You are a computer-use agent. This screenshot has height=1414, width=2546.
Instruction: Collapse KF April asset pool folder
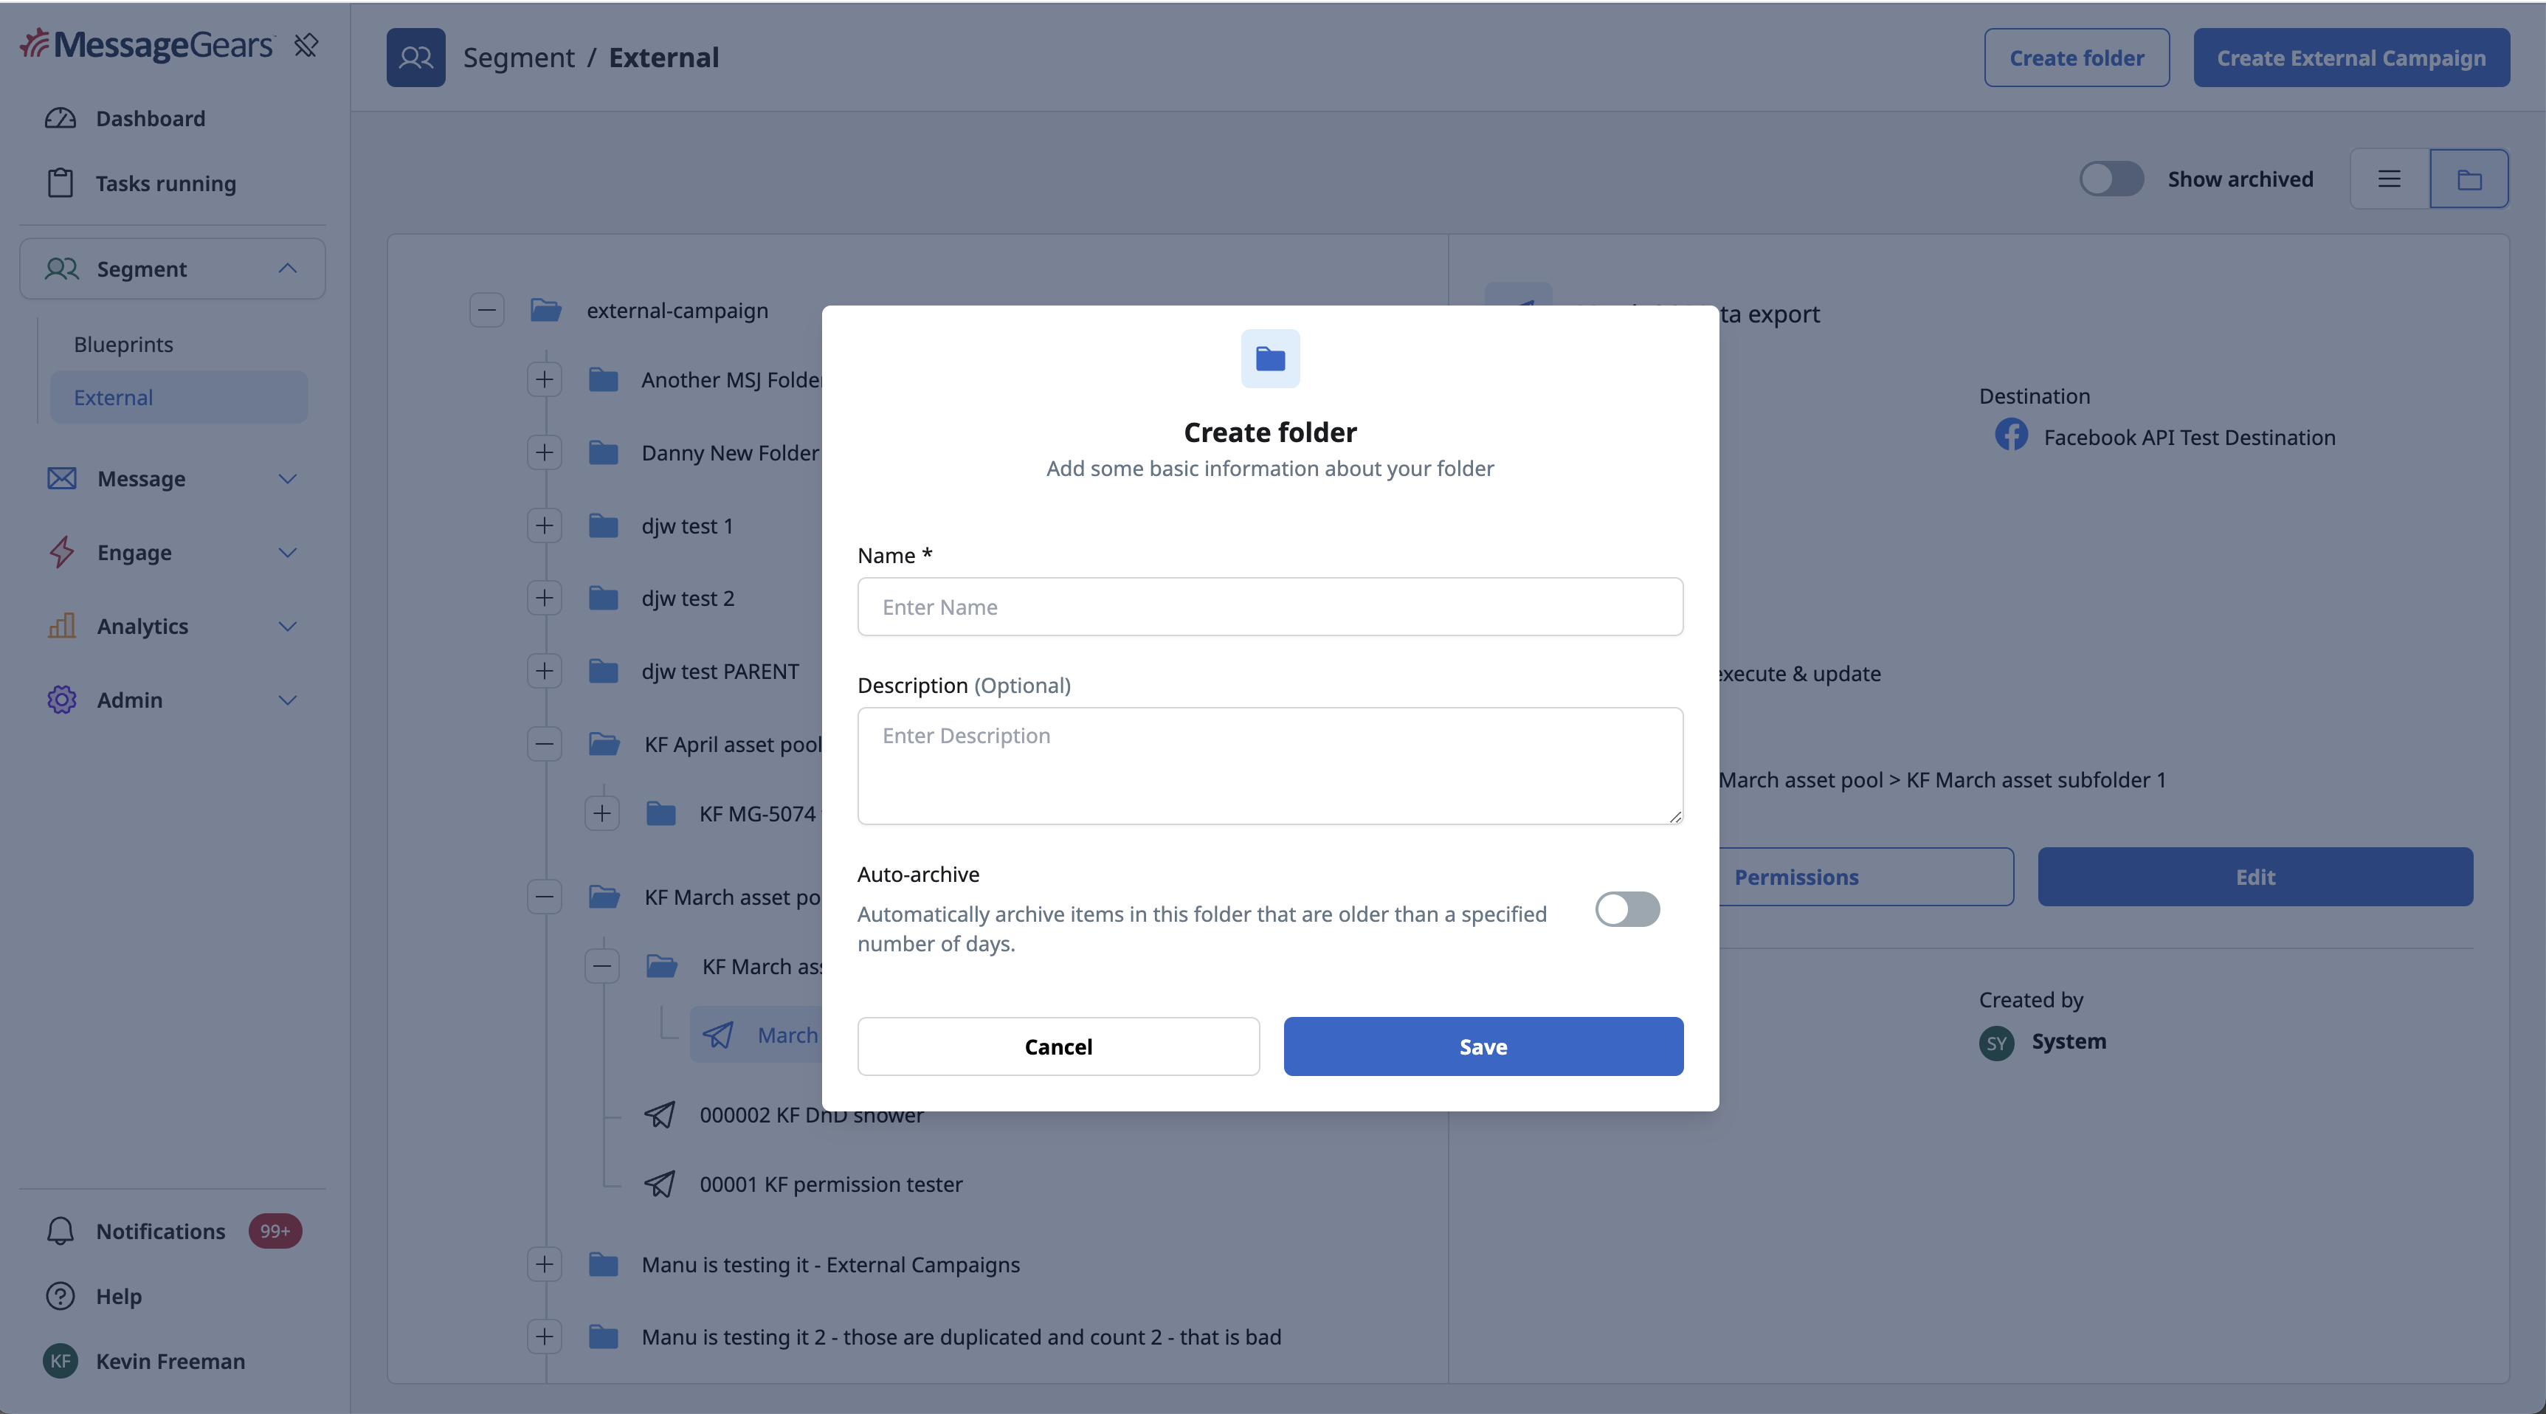[545, 744]
